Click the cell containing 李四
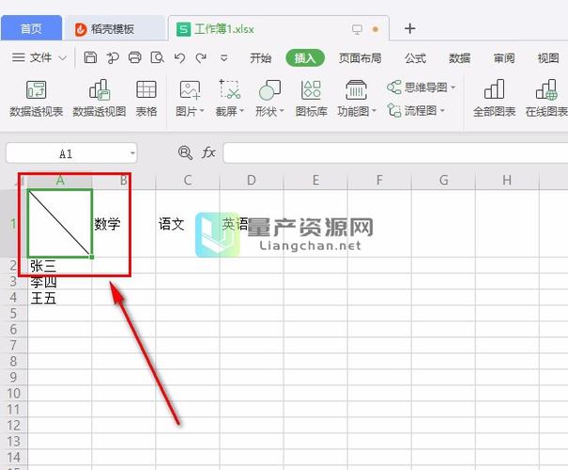This screenshot has width=568, height=470. click(60, 281)
